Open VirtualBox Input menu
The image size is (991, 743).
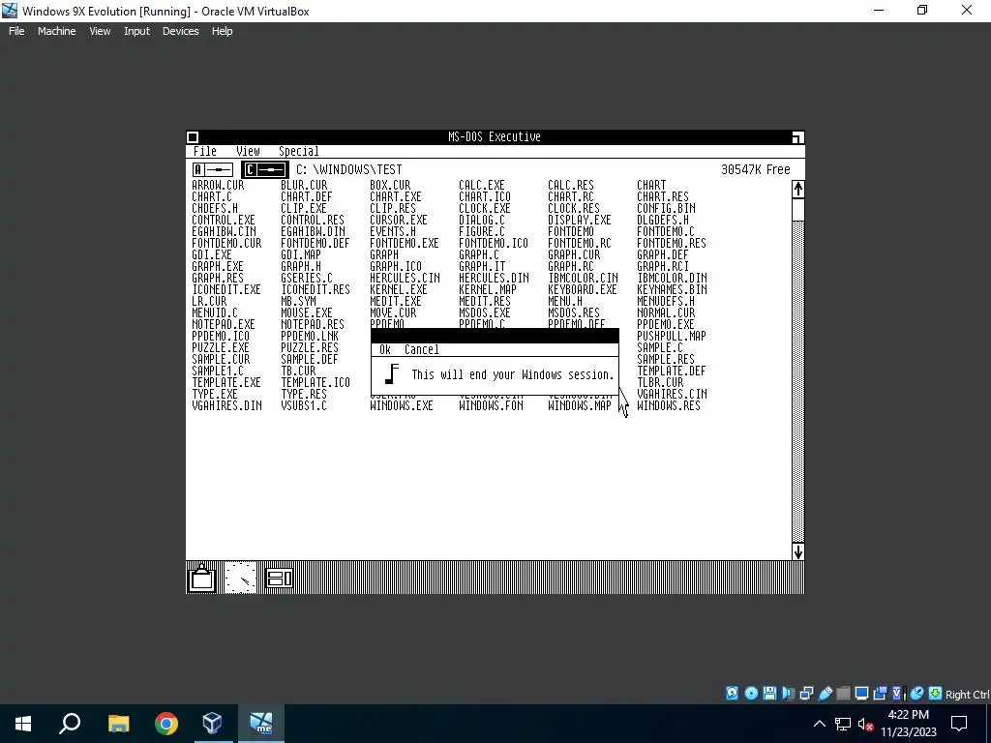(136, 31)
